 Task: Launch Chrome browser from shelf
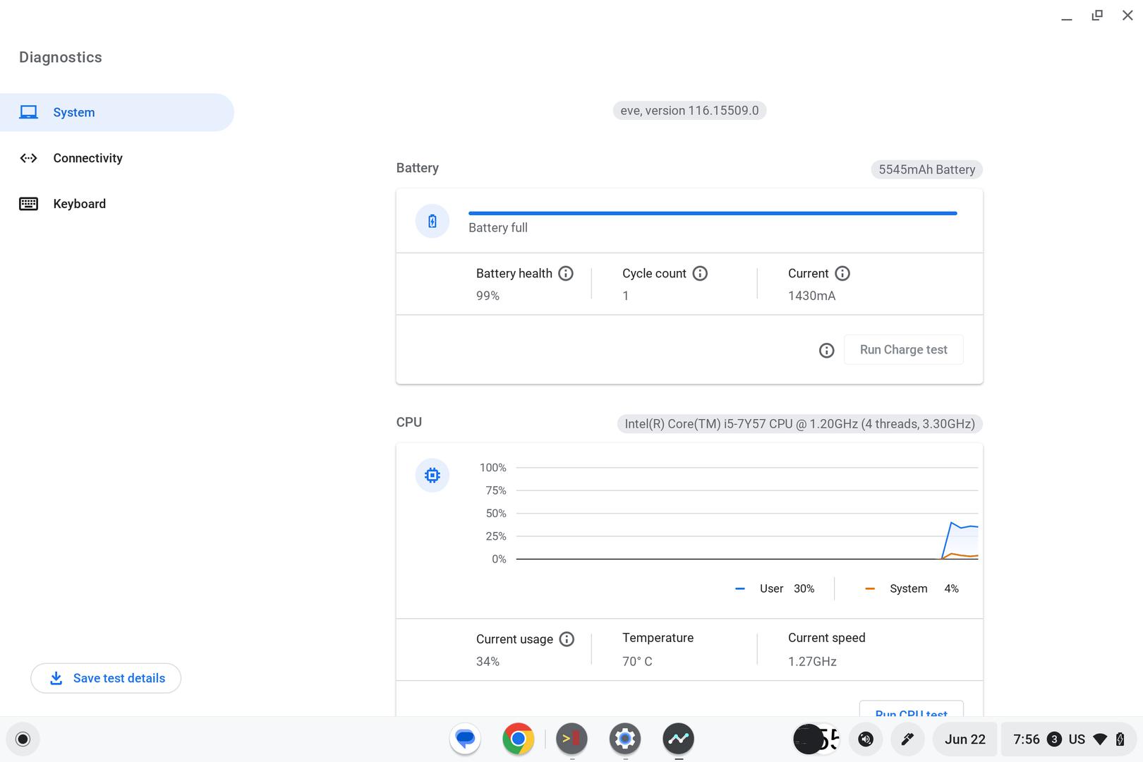(x=519, y=739)
